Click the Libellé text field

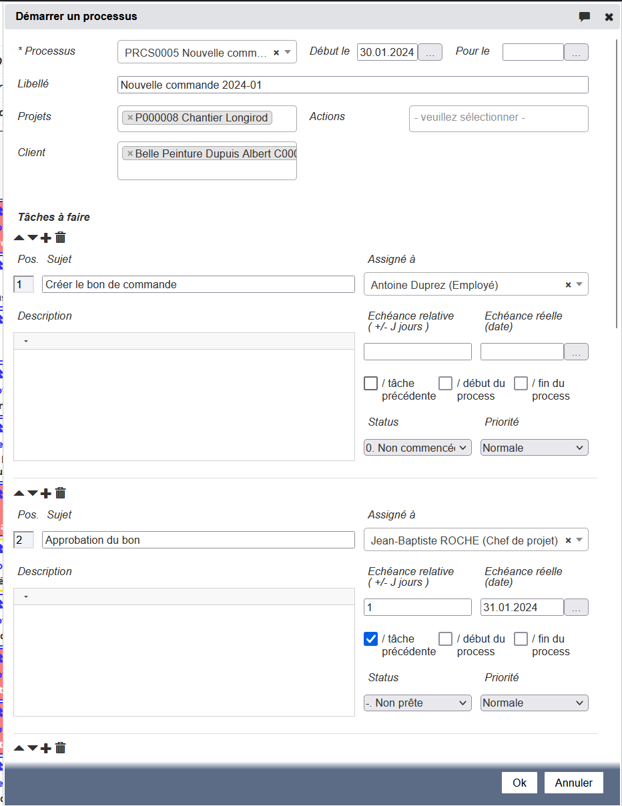pyautogui.click(x=352, y=85)
